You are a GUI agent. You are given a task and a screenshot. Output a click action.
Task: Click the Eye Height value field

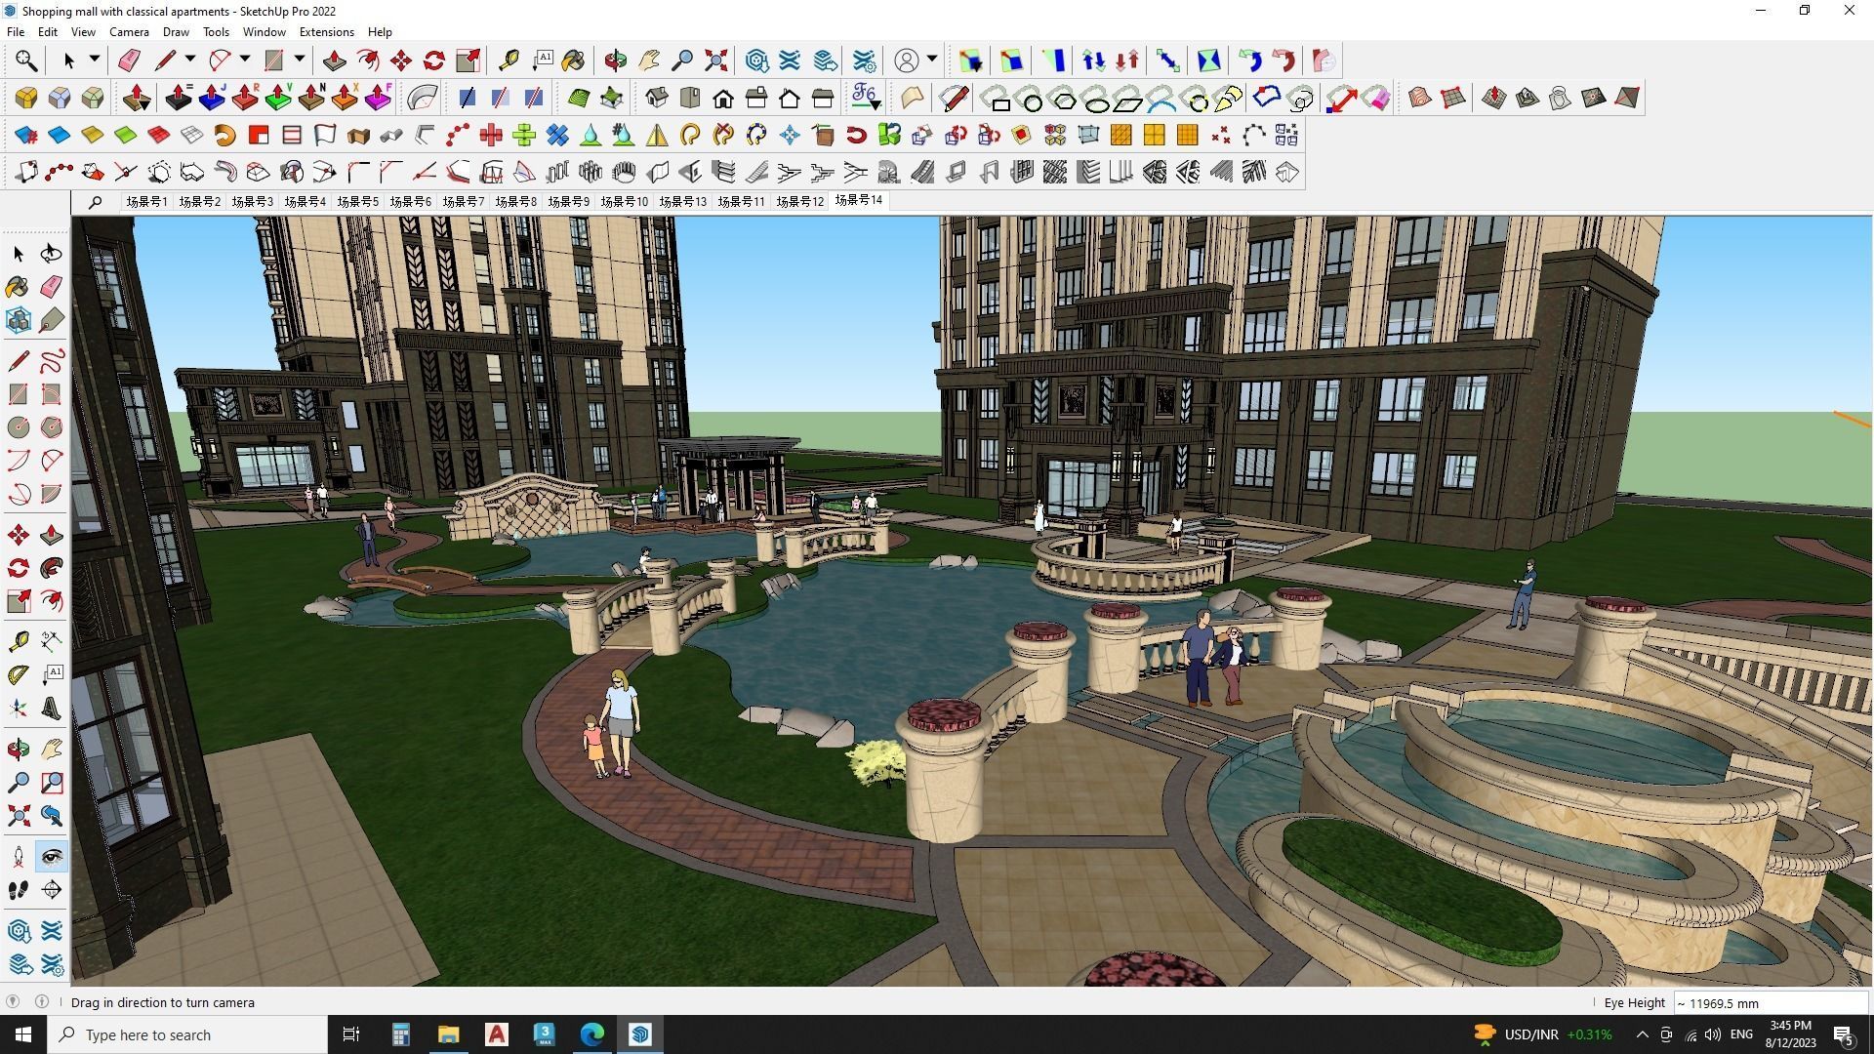pos(1770,1003)
